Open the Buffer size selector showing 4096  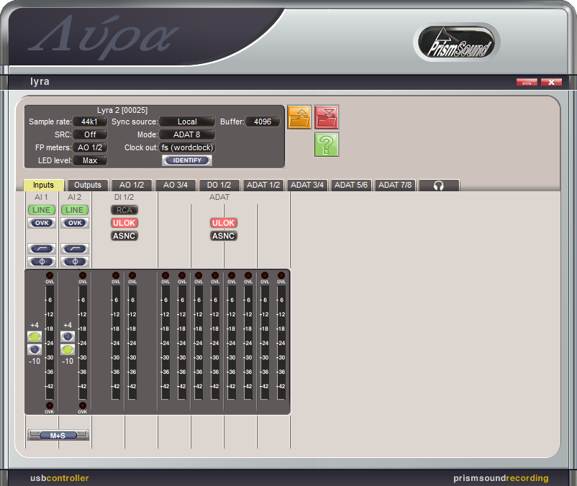[x=263, y=121]
